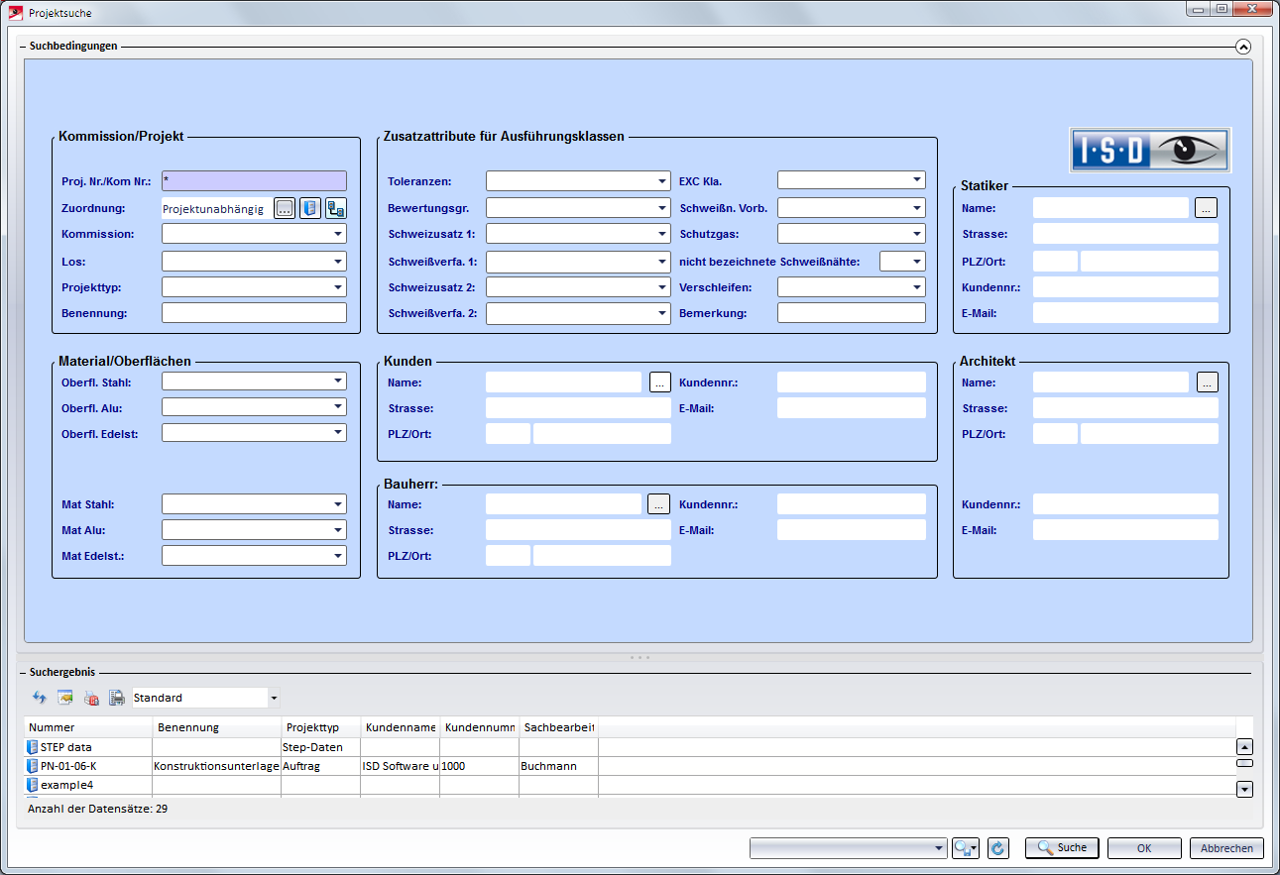Screen dimensions: 1280x875
Task: Click into the Proj. Nr./Kom Nr. field
Action: 254,181
